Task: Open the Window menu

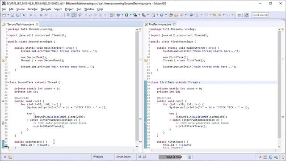Action: [89, 9]
